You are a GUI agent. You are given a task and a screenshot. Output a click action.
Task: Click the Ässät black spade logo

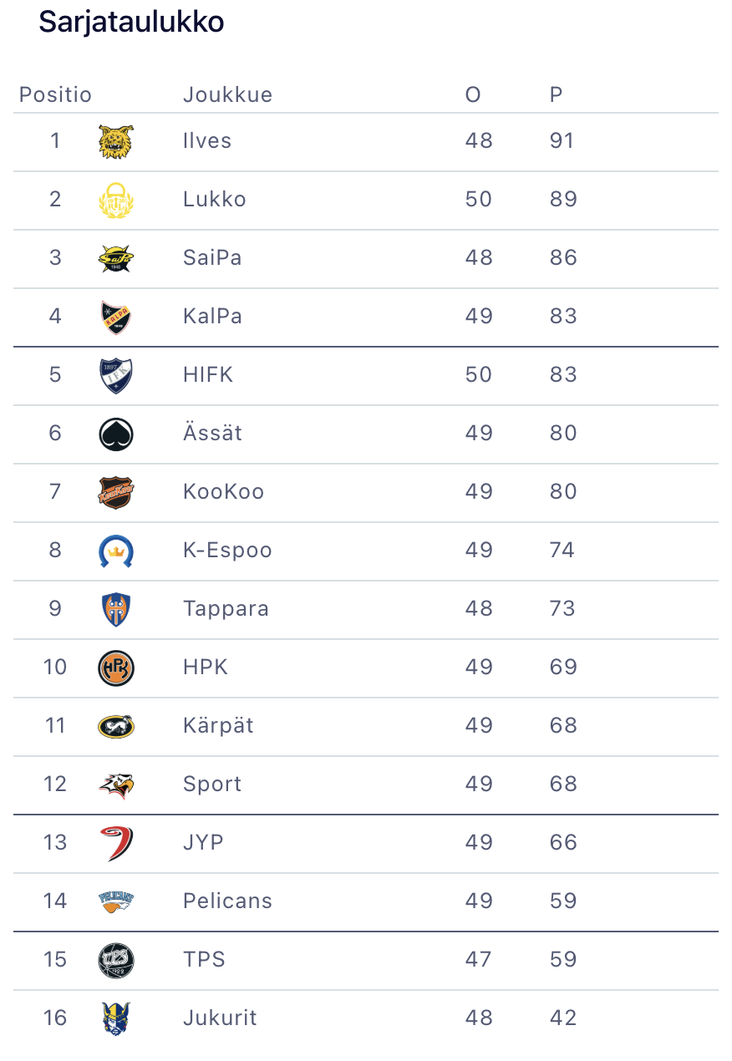pyautogui.click(x=116, y=434)
